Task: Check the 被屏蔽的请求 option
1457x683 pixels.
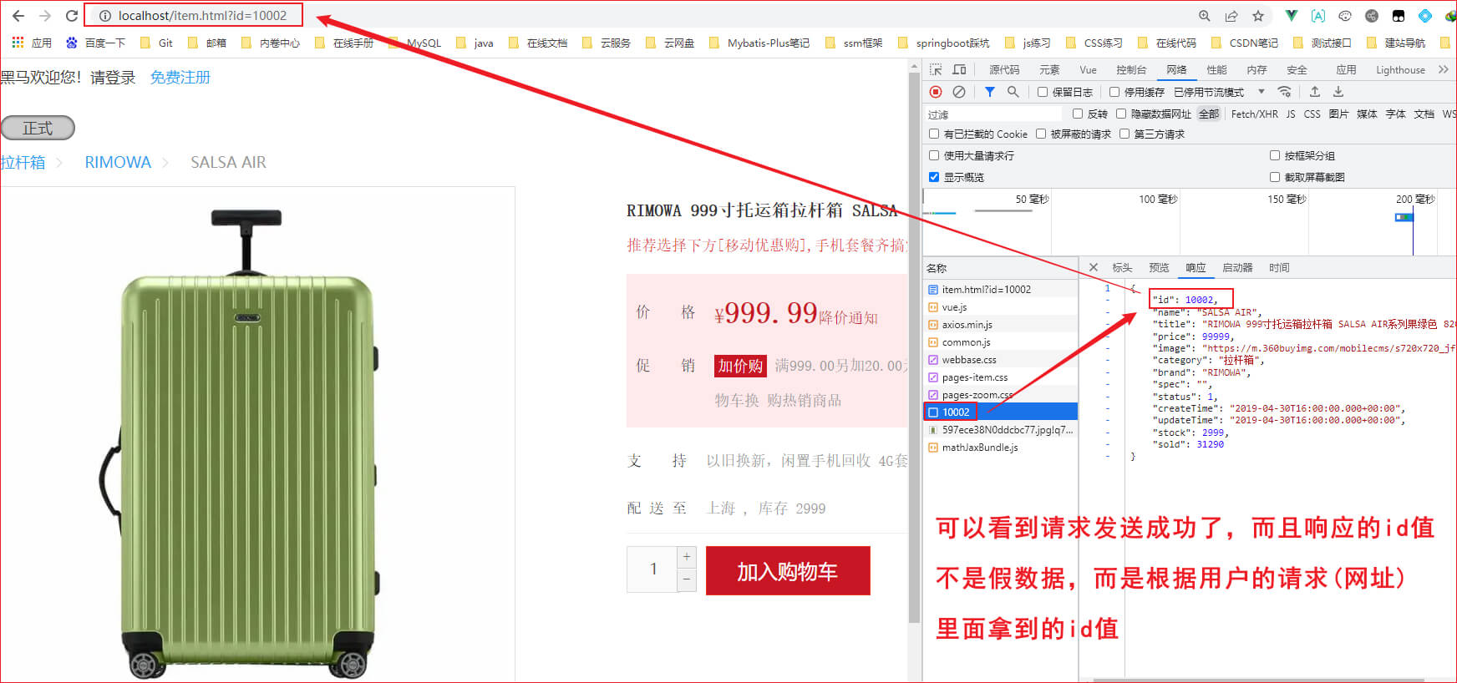Action: [1041, 134]
